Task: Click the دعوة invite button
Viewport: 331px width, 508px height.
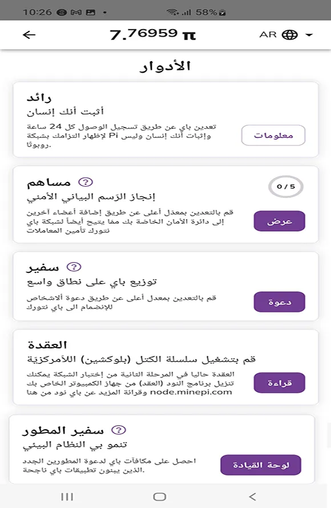Action: tap(279, 302)
